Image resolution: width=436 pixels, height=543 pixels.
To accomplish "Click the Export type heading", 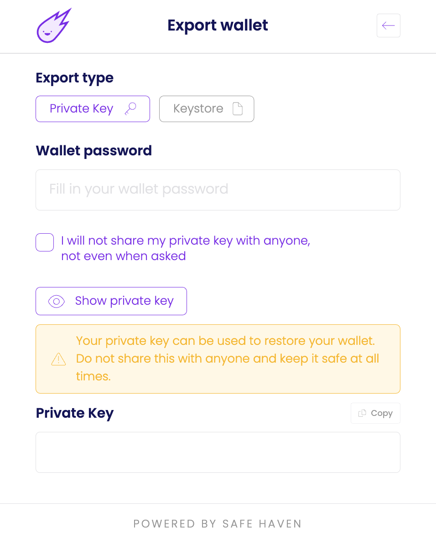I will tap(74, 78).
